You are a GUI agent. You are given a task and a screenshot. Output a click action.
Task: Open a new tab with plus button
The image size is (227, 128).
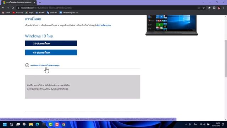(x=40, y=2)
